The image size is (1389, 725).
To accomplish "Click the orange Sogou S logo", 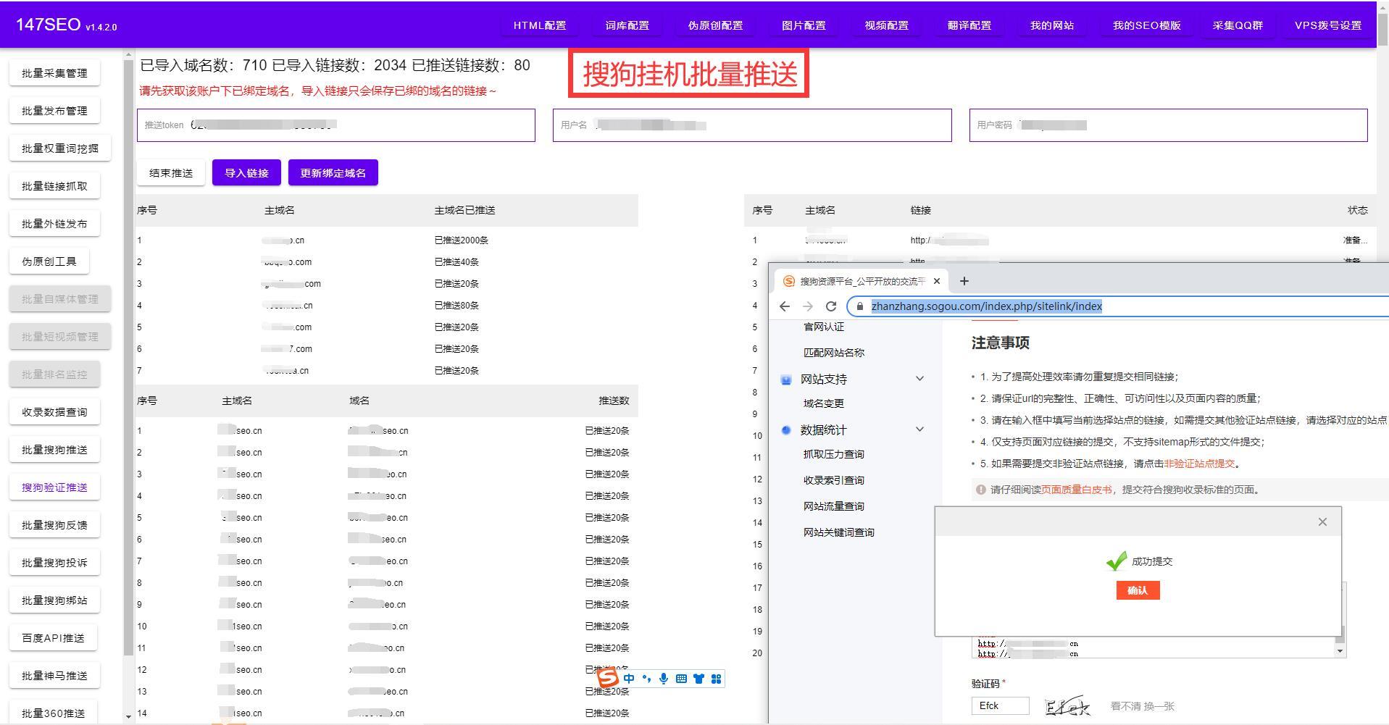I will click(606, 679).
